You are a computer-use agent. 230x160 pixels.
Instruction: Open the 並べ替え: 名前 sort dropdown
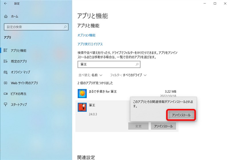(90, 75)
